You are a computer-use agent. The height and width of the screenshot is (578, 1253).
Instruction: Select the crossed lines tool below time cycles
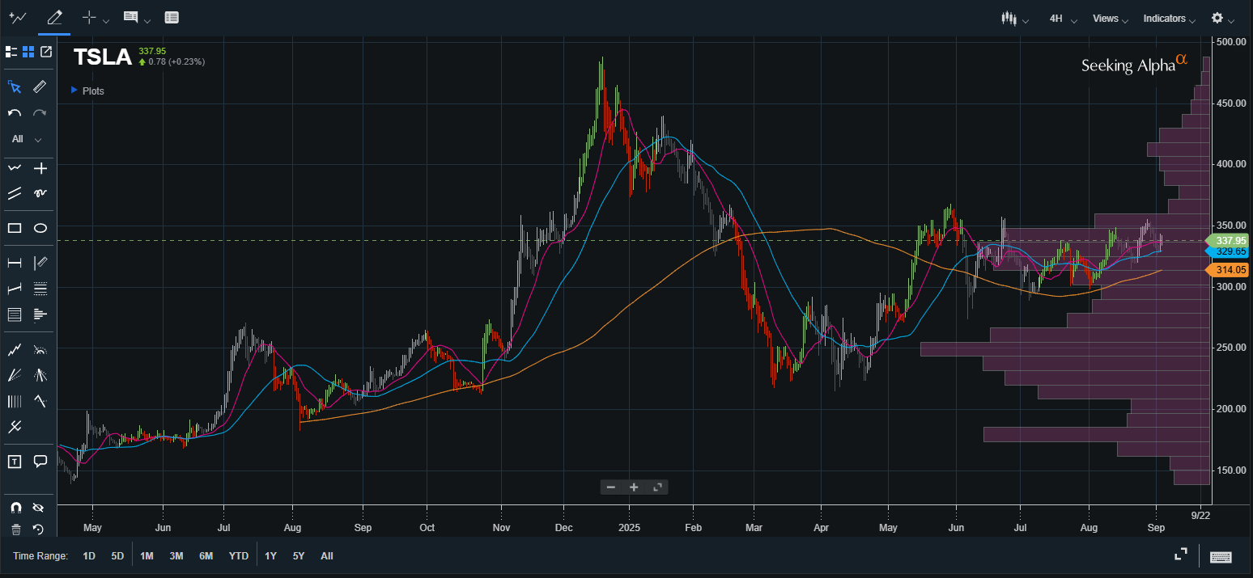click(x=15, y=426)
